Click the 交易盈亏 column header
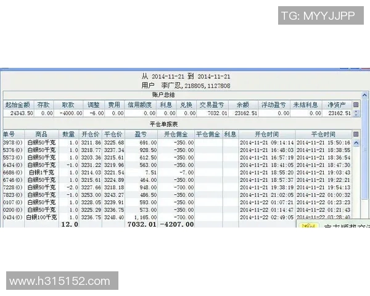 [212, 105]
